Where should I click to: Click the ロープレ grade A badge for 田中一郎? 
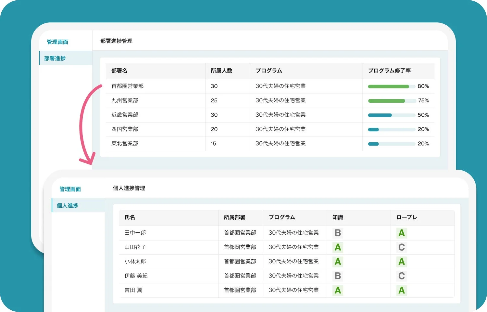tap(401, 233)
